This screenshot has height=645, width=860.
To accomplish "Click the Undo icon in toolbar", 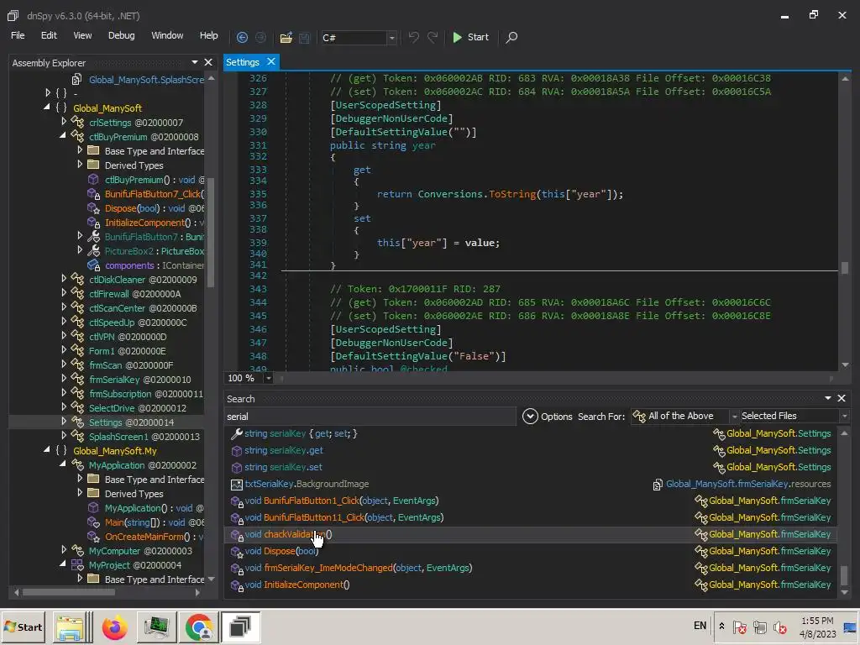I will point(413,37).
